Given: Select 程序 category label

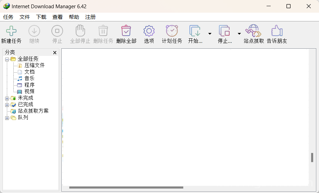Looking at the screenshot, I should [29, 85].
